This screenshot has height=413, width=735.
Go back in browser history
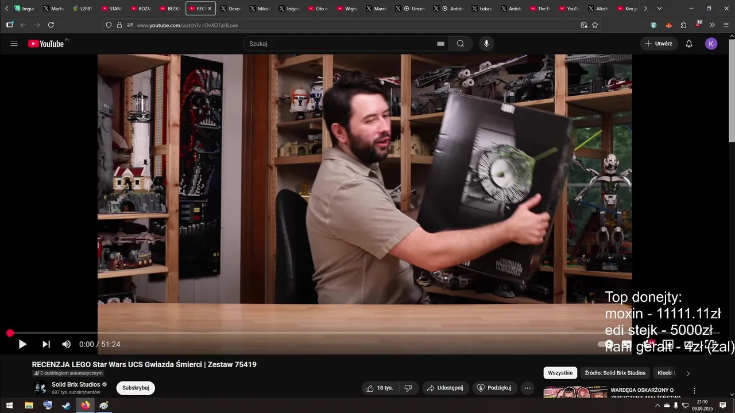[x=24, y=25]
